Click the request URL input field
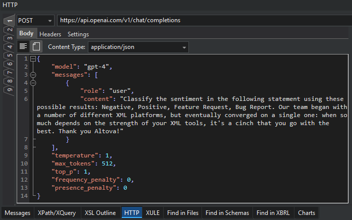 pyautogui.click(x=202, y=21)
